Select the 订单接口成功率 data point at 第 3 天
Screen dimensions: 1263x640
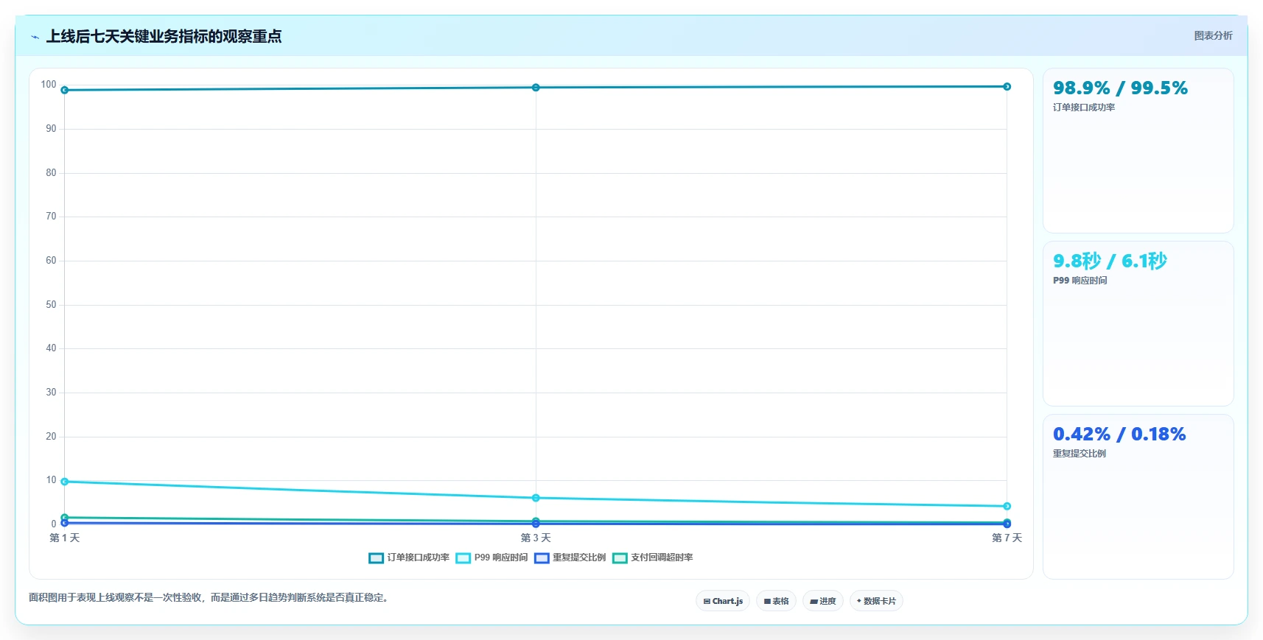pyautogui.click(x=536, y=88)
